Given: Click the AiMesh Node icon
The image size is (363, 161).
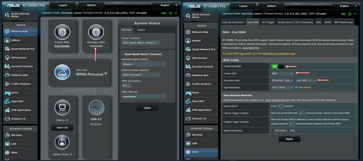Looking at the screenshot, I should tap(62, 142).
